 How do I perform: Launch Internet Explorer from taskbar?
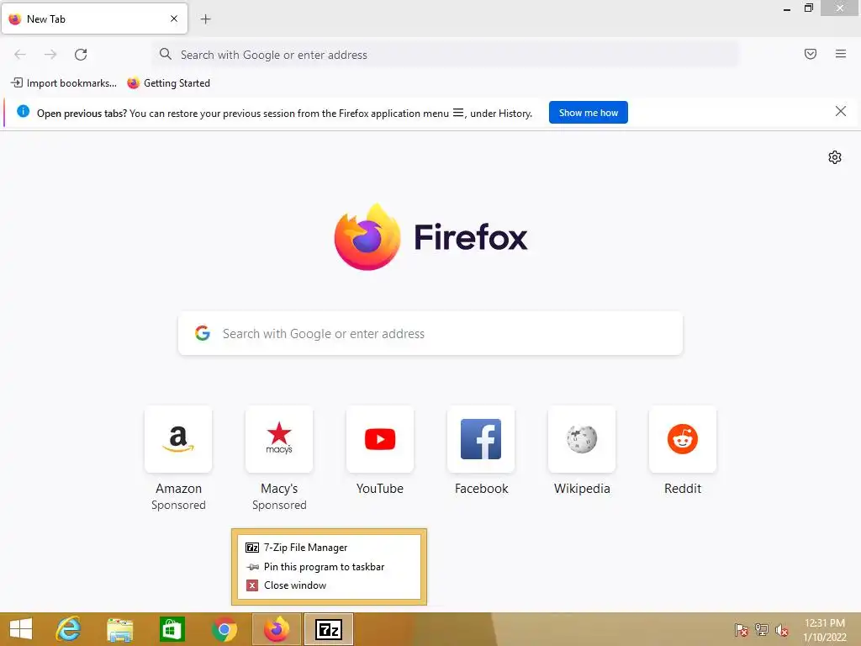coord(69,629)
